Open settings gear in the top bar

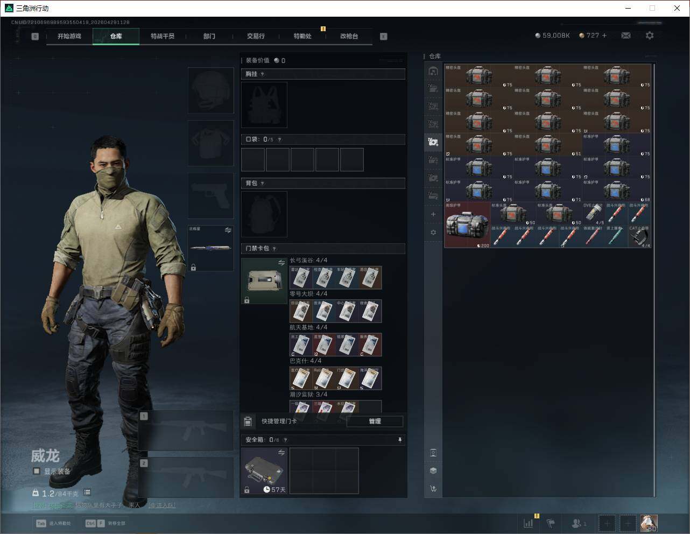point(650,36)
